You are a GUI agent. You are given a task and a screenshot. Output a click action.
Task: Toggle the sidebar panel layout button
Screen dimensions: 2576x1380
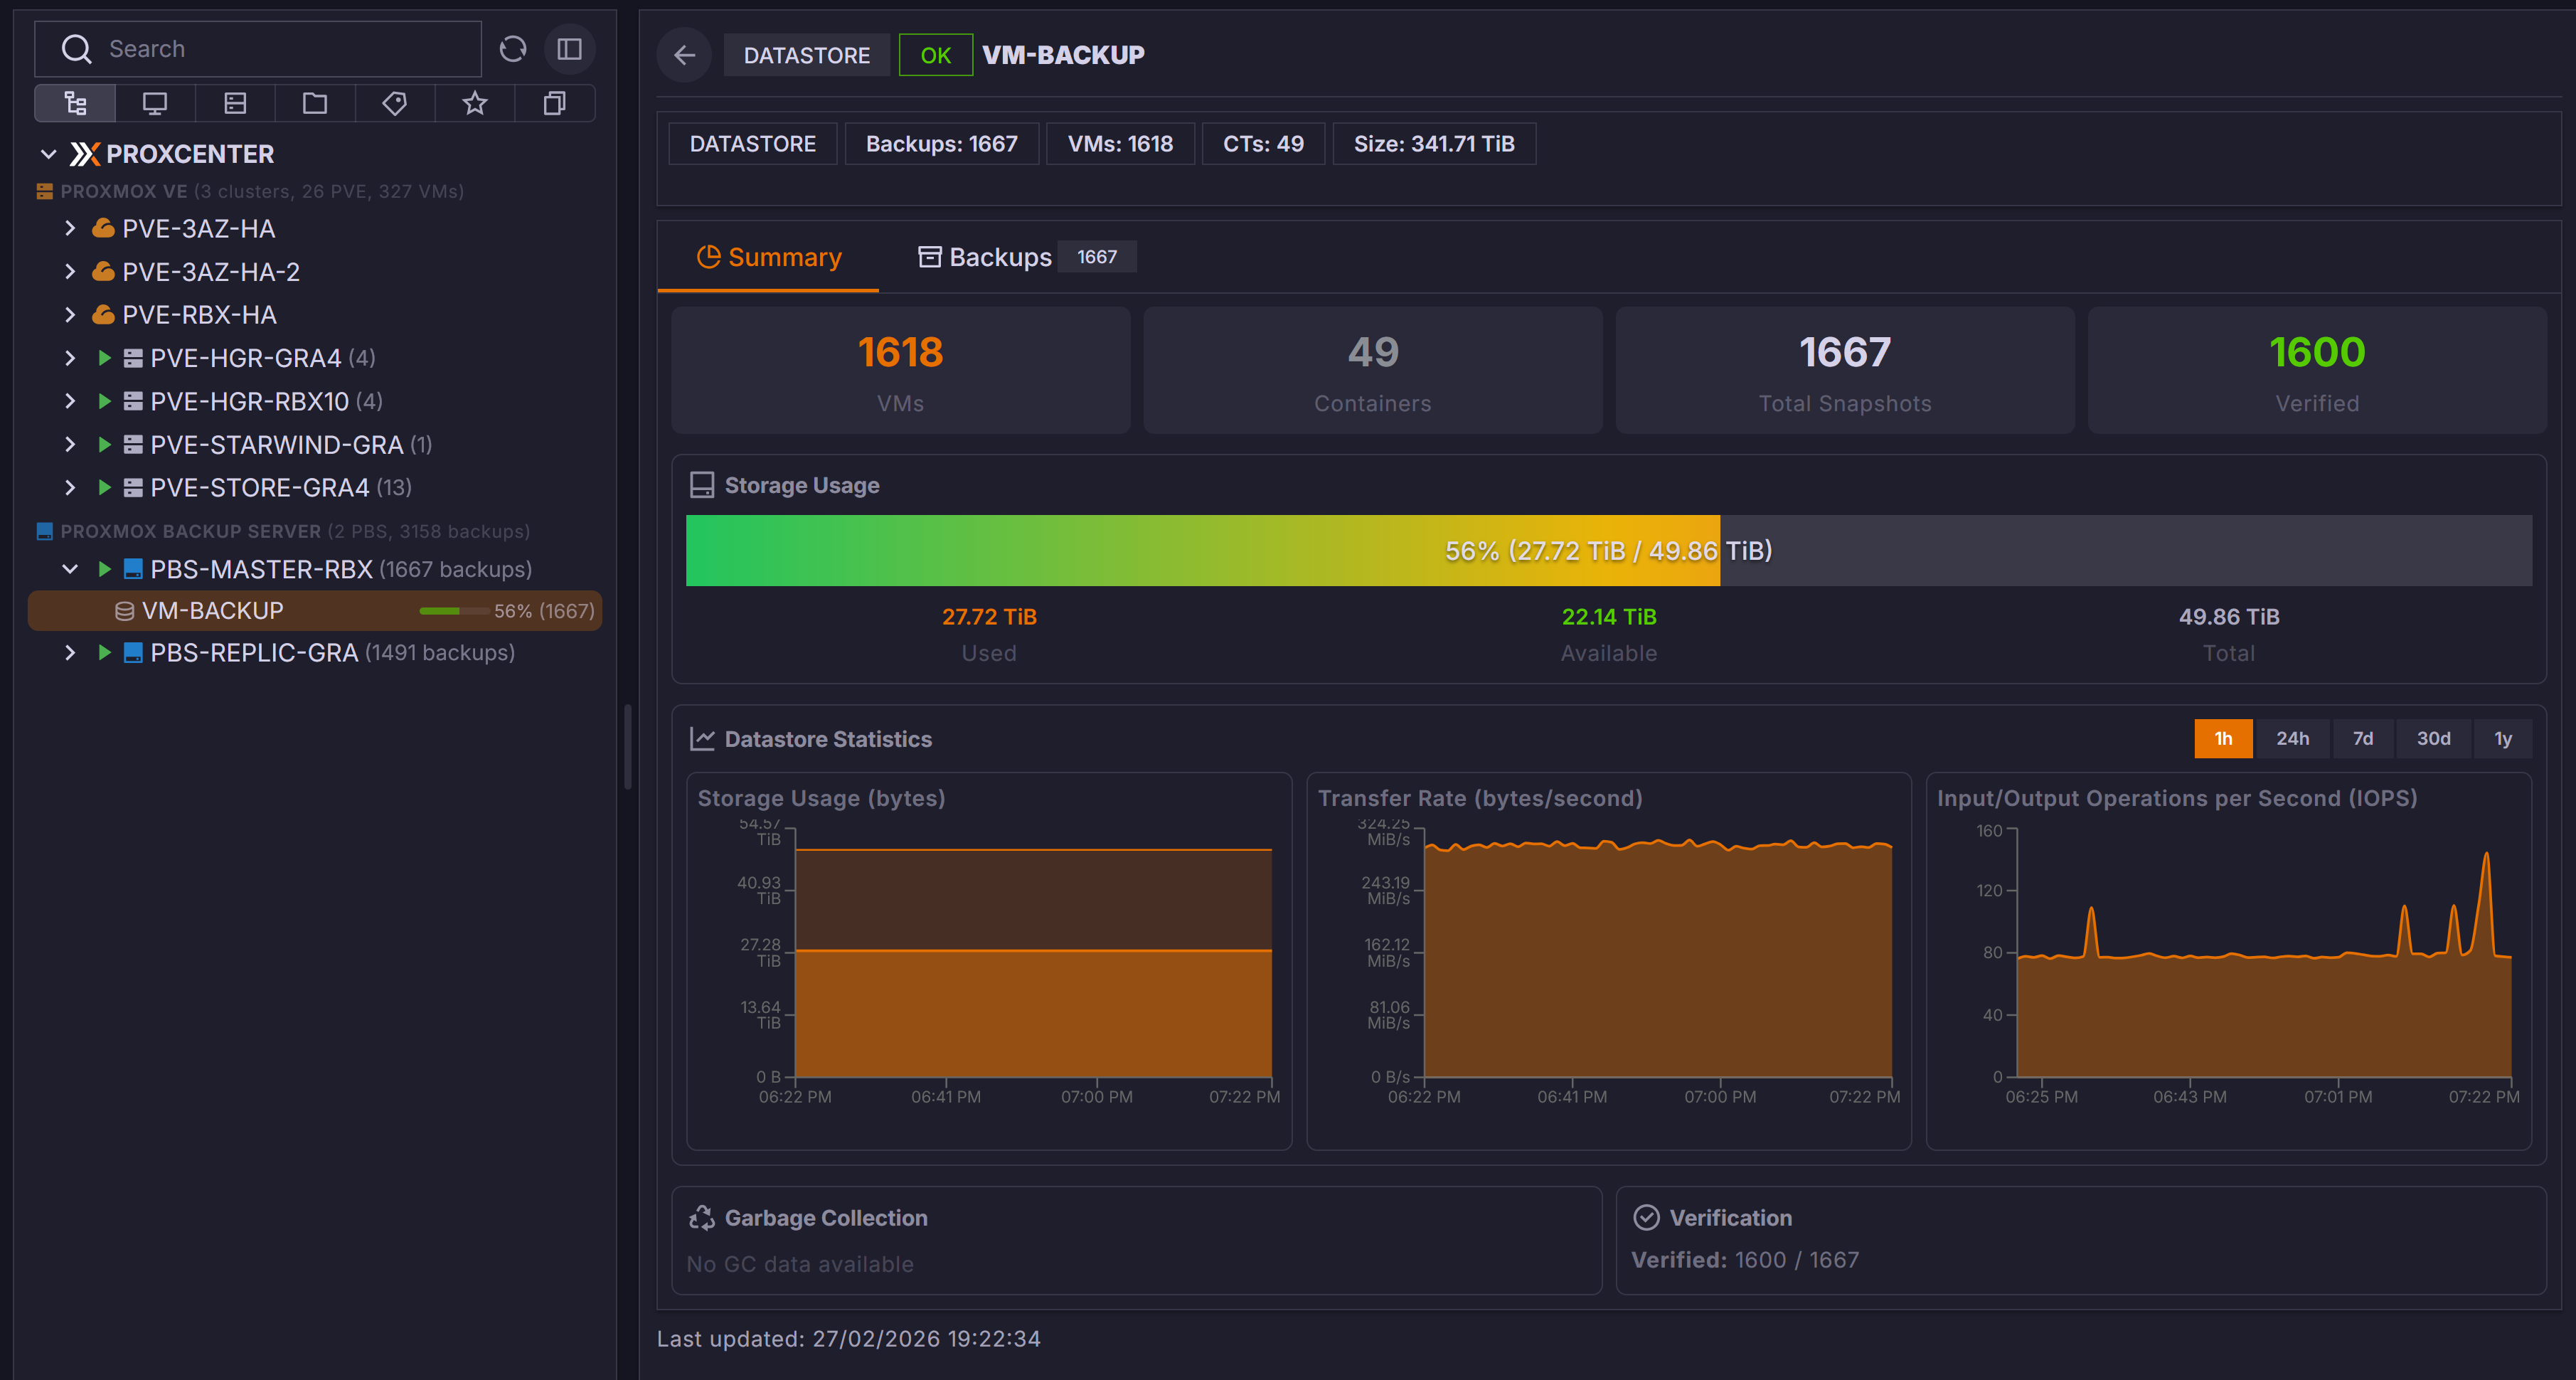tap(570, 48)
